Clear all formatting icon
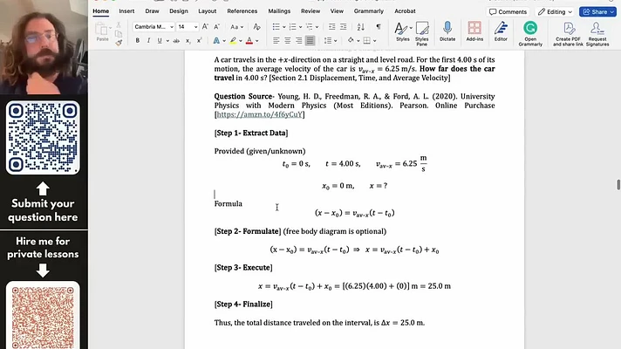 (x=256, y=26)
